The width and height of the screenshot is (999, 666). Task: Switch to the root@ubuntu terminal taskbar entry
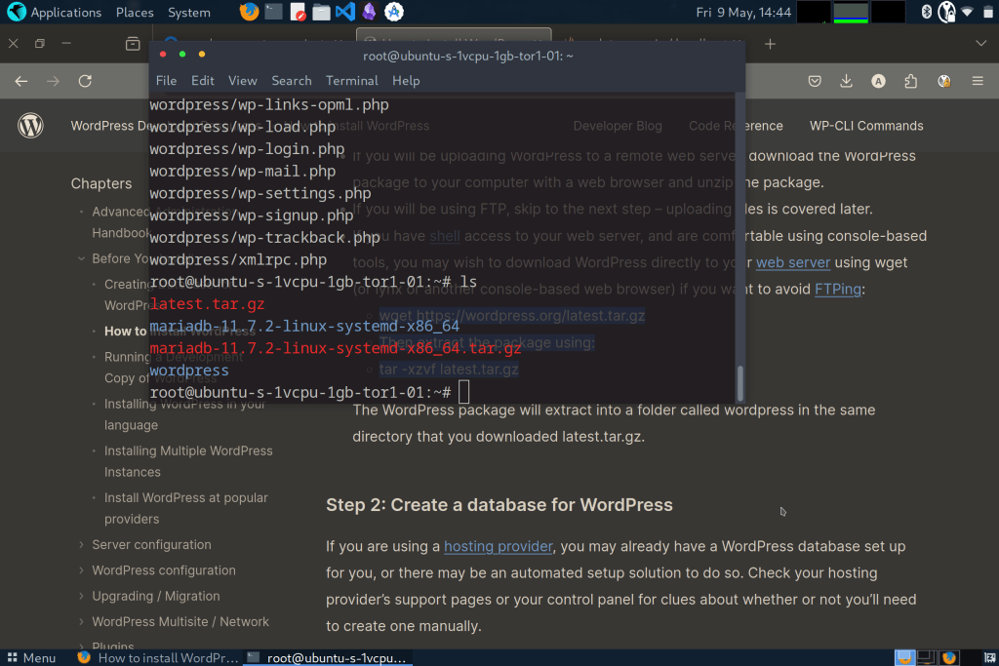(327, 658)
